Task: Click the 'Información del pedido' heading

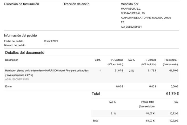Action: click(20, 36)
